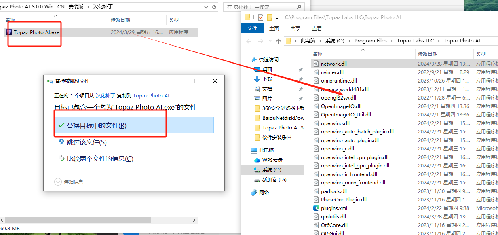Choose 替换目标中的文件(R) option
The width and height of the screenshot is (498, 235).
96,125
